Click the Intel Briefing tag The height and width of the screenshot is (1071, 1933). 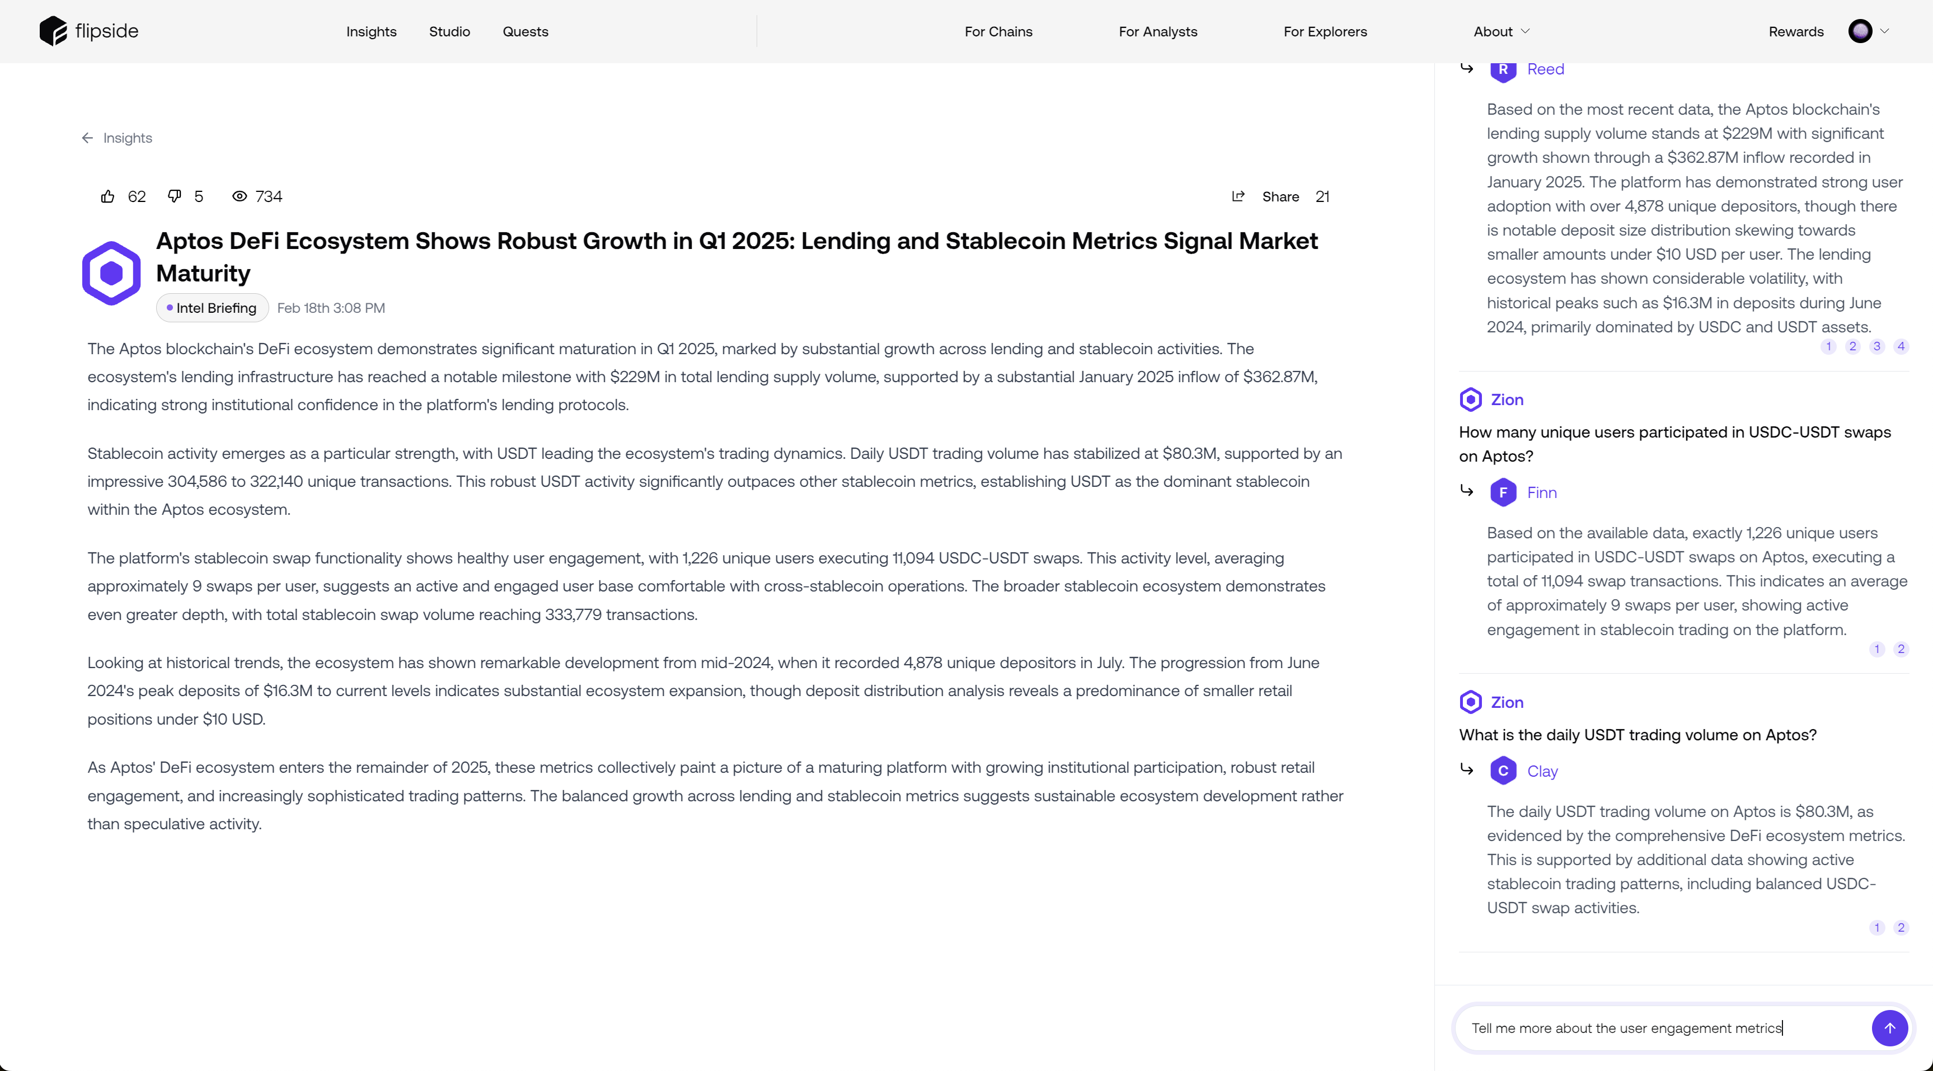212,308
